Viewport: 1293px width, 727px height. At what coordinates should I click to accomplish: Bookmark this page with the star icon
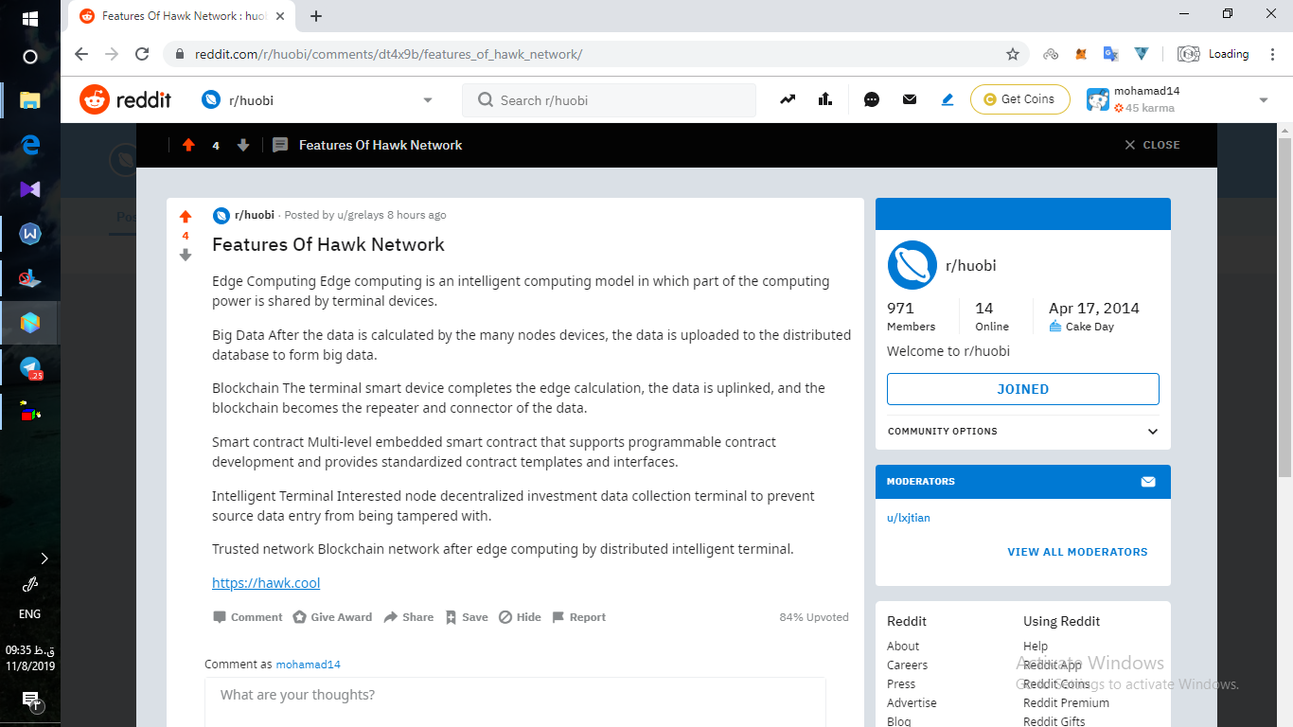1013,54
